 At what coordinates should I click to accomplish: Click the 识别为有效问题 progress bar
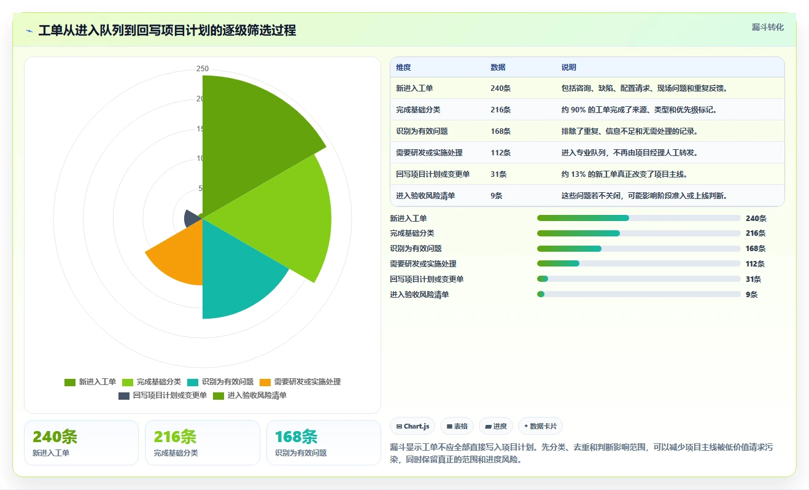[639, 249]
